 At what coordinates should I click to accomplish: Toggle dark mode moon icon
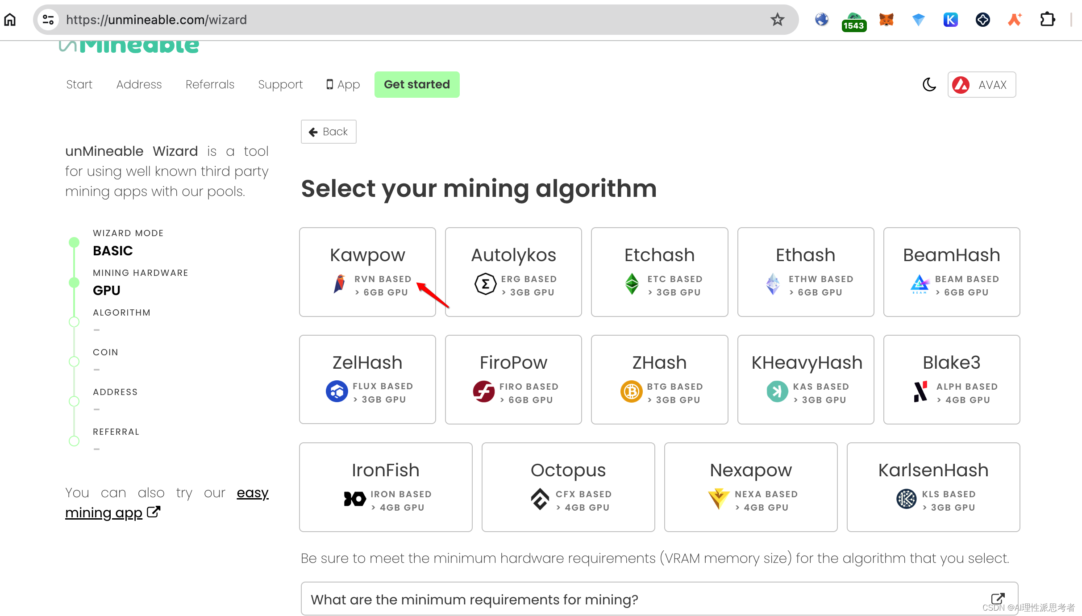click(x=929, y=84)
